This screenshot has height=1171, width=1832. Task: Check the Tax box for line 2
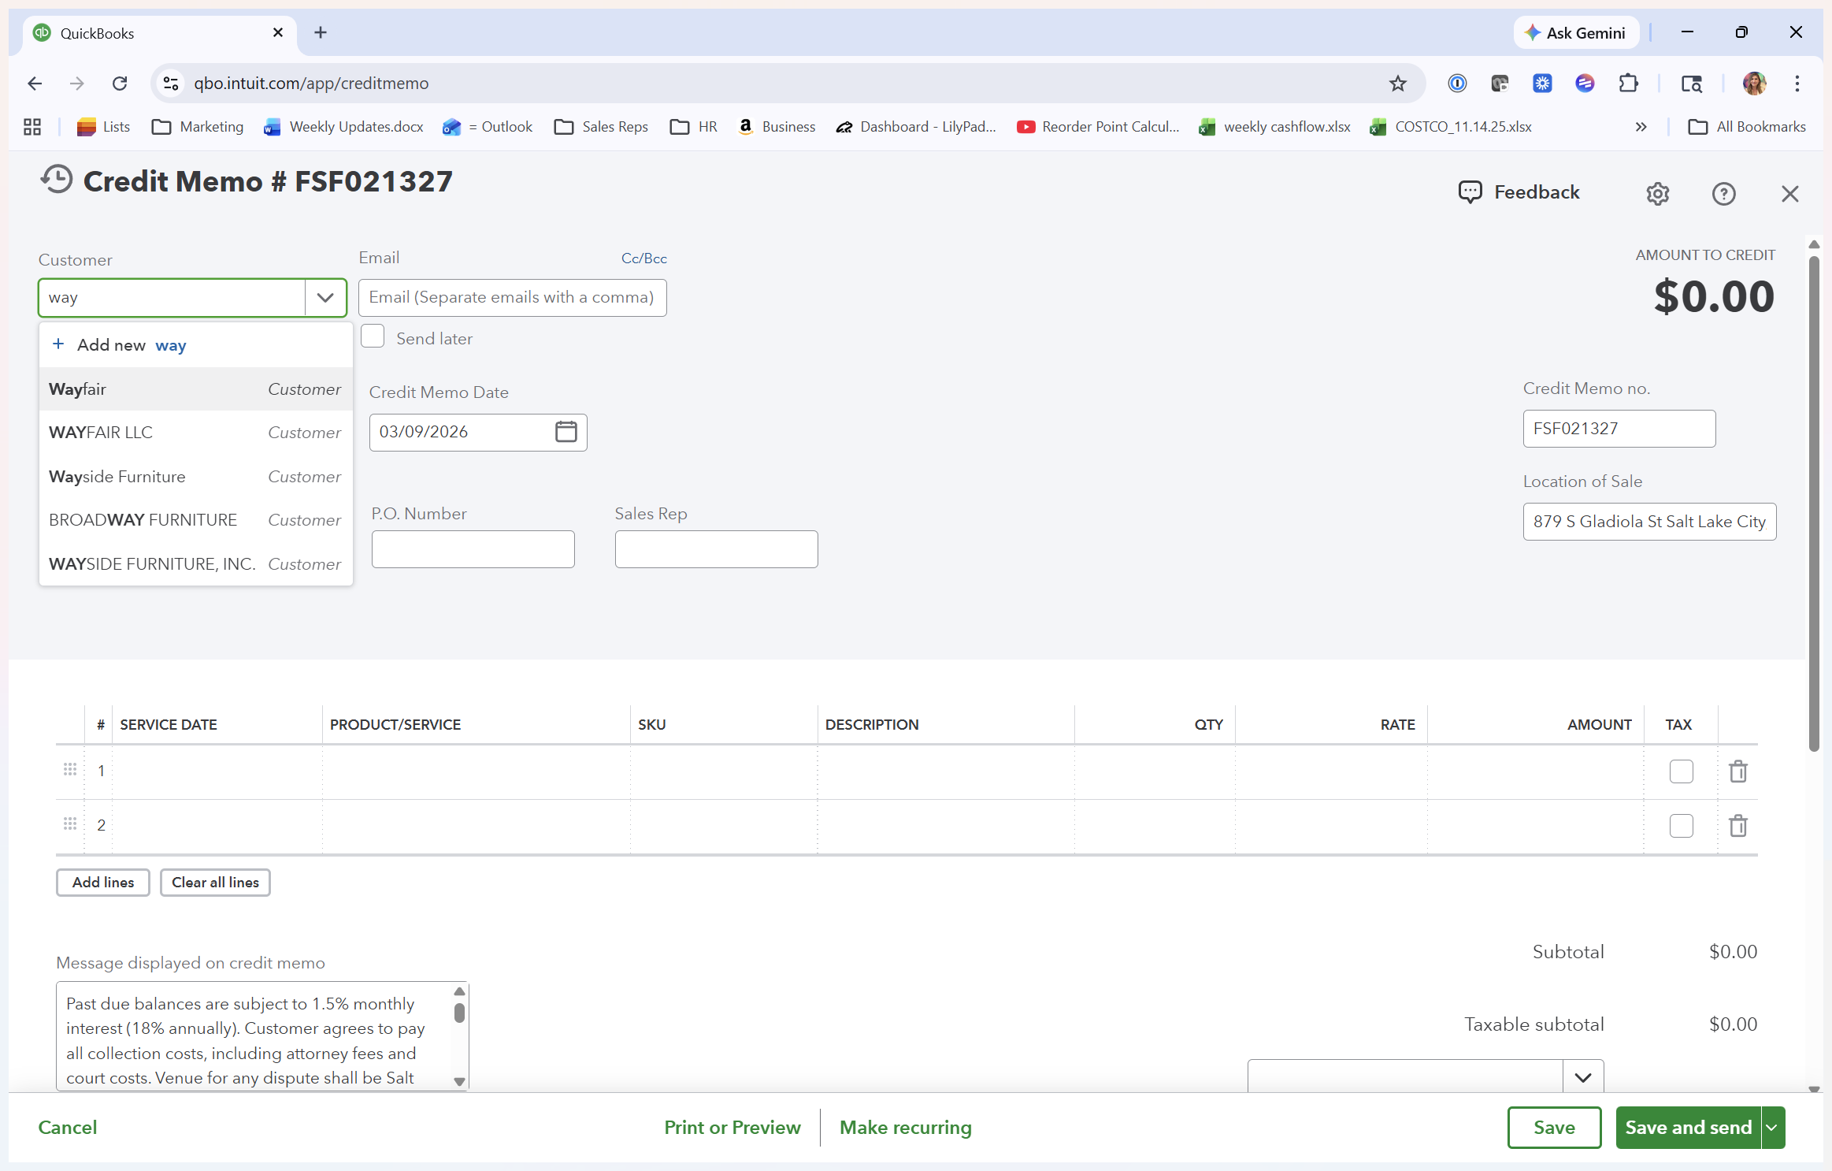pyautogui.click(x=1681, y=826)
